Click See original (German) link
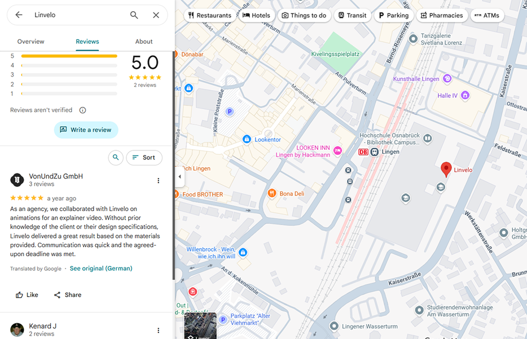Image resolution: width=527 pixels, height=339 pixels. (101, 268)
